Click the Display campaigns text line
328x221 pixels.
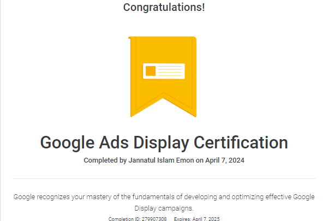click(x=164, y=208)
